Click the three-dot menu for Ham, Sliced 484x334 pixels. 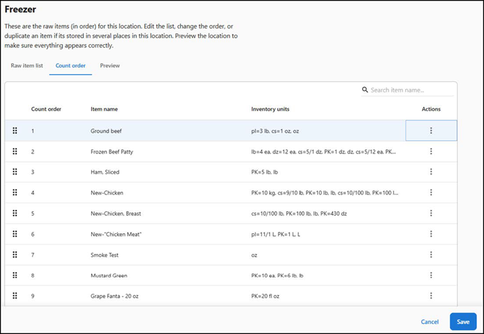pos(431,172)
